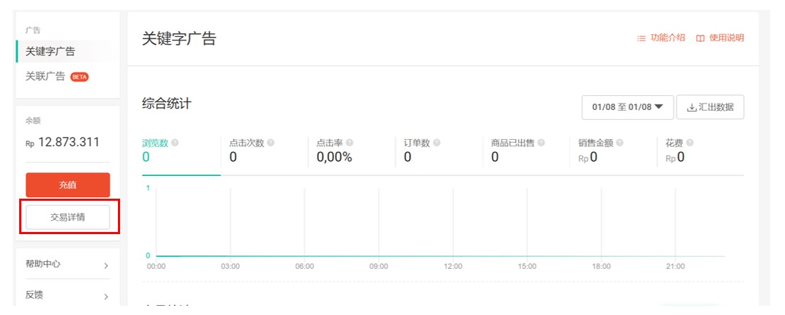Screen dimensions: 785x315
Task: Click the BETA badge next to 关联广告
Action: [80, 77]
